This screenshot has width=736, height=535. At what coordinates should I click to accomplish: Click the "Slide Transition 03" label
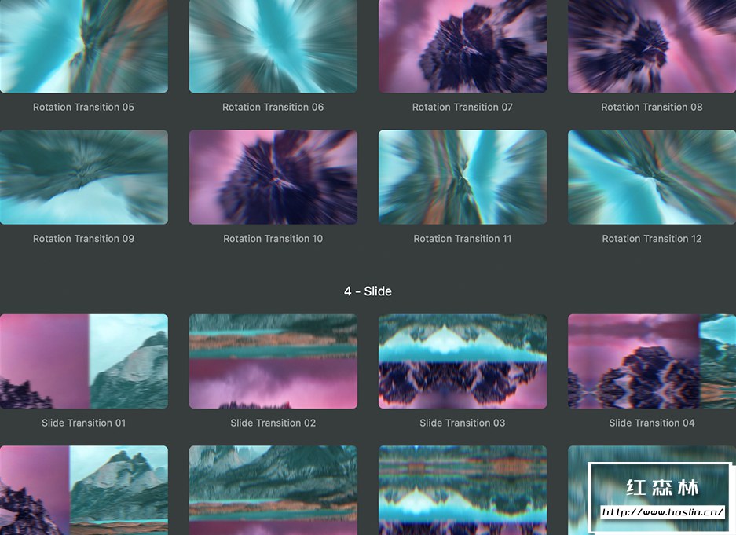click(463, 423)
